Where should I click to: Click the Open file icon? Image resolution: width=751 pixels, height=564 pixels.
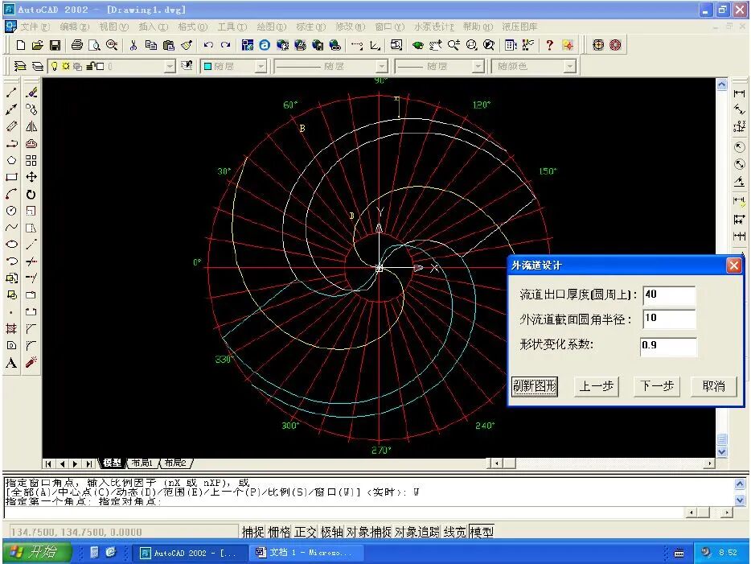pos(38,45)
